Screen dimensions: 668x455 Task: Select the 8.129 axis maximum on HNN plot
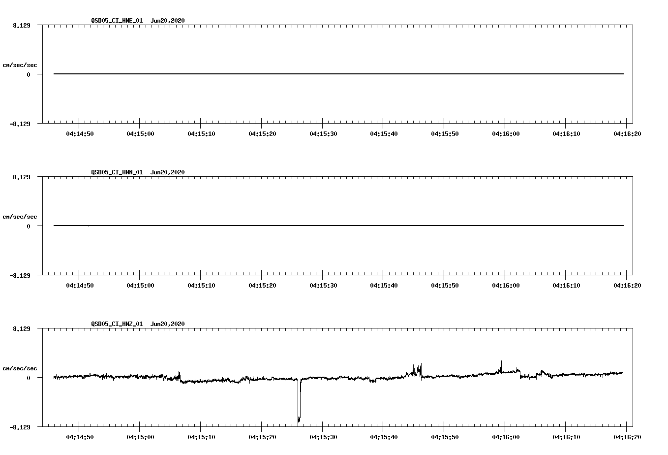[x=22, y=177]
